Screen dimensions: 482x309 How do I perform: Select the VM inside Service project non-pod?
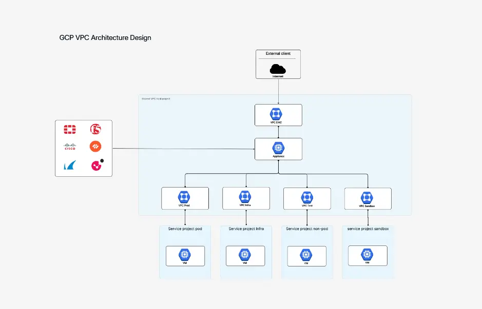point(306,255)
